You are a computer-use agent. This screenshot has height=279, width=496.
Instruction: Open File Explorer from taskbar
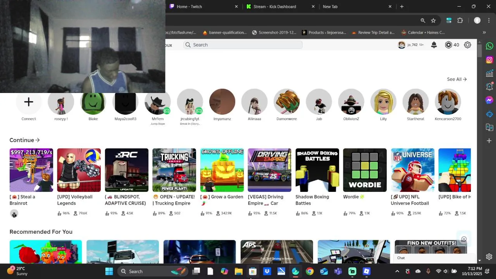tap(239, 271)
